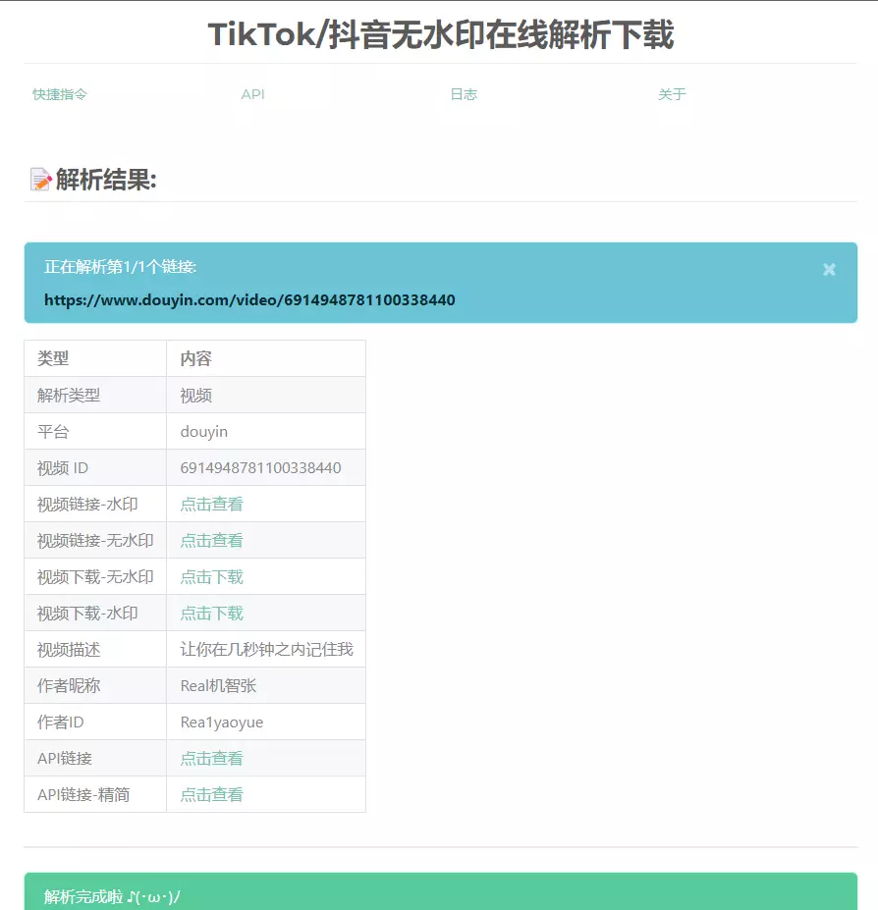Click the platform value douyin
The height and width of the screenshot is (910, 878).
click(204, 432)
